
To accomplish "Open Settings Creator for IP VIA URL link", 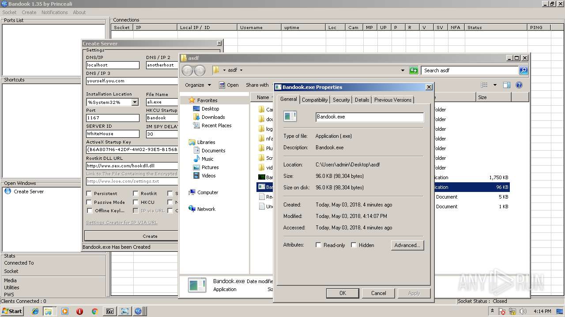I will (122, 223).
